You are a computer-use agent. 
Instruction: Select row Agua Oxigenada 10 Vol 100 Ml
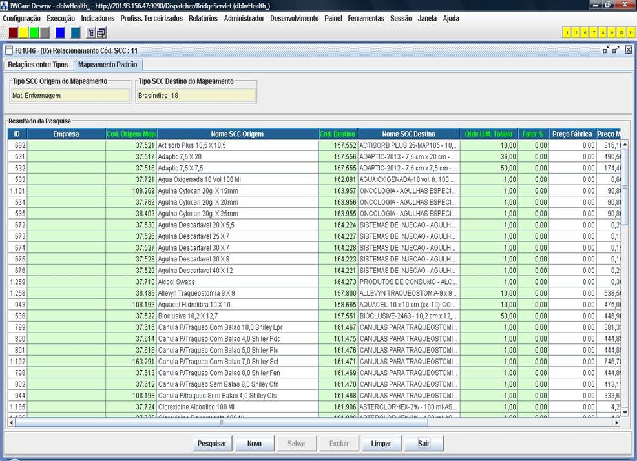tap(314, 179)
